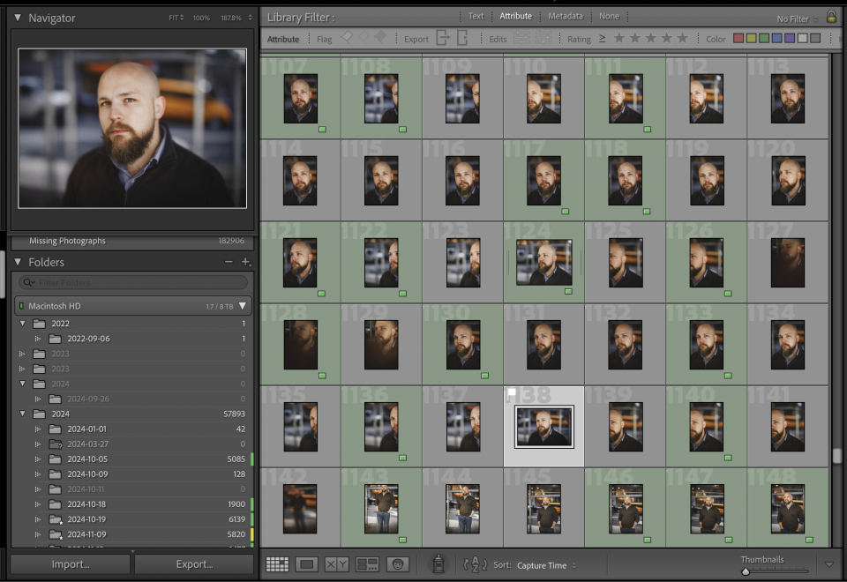Select the Text filter tab

476,16
